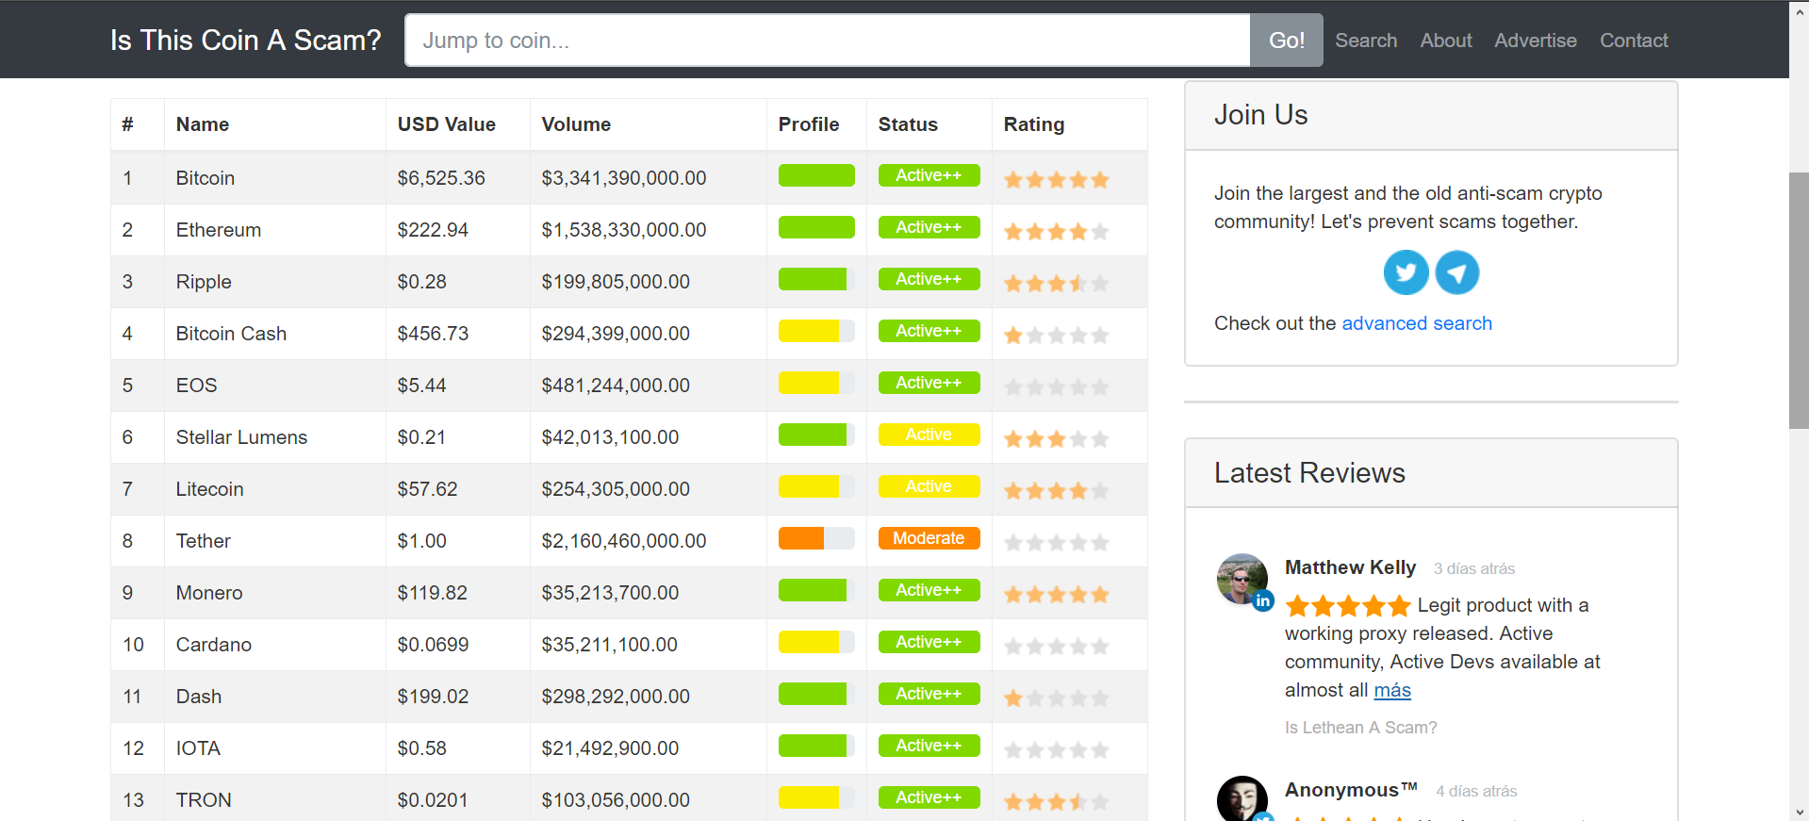Click Tether's Moderate status badge
The height and width of the screenshot is (821, 1809).
click(x=929, y=538)
